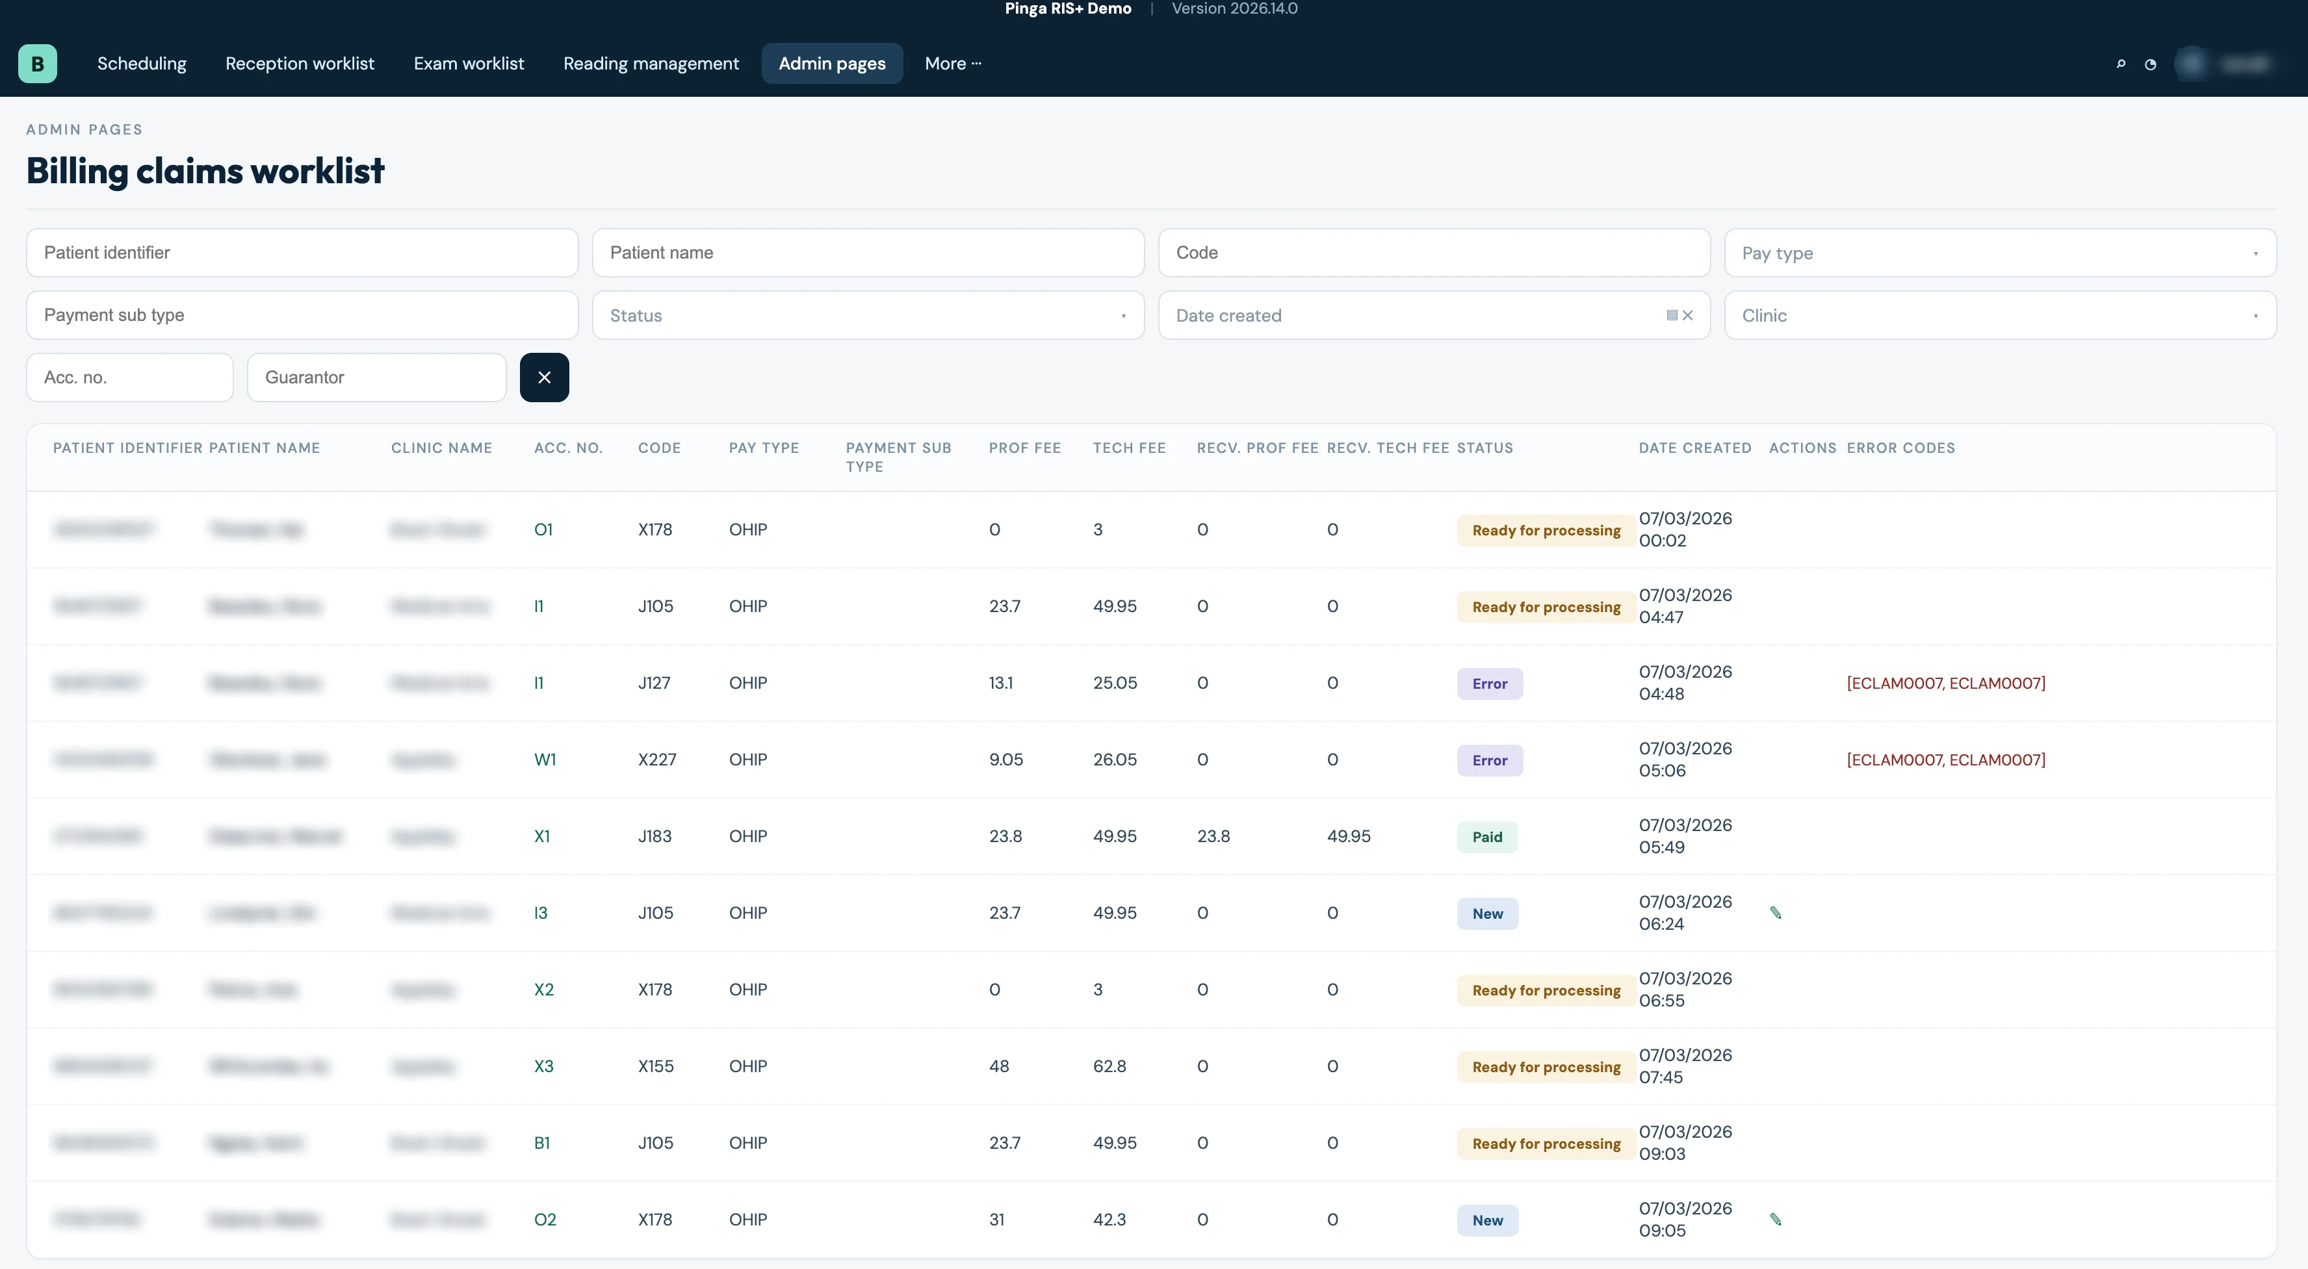This screenshot has height=1269, width=2308.
Task: Edit the claim created 07/03/2026 09:05
Action: click(x=1776, y=1219)
